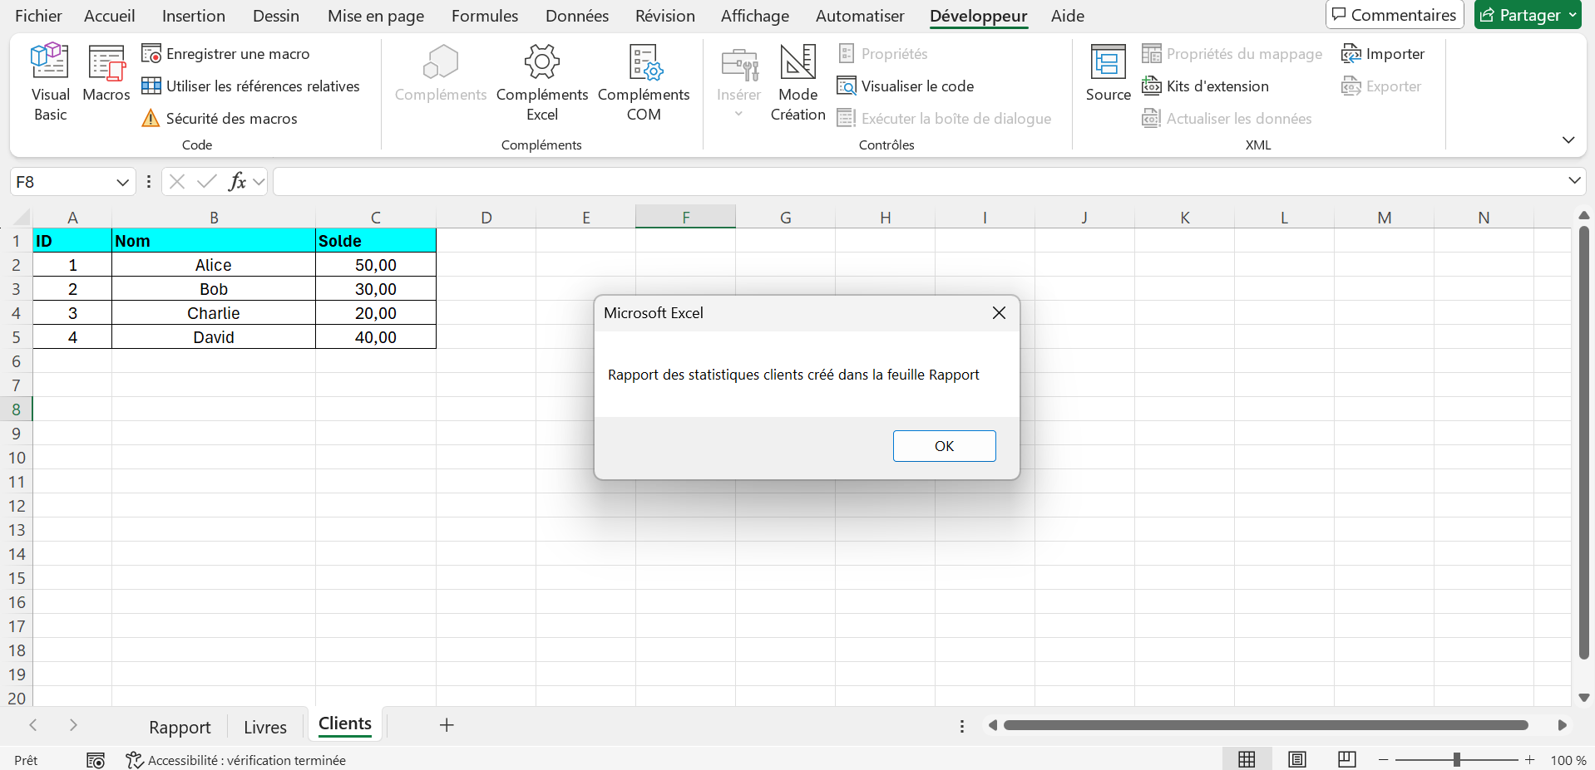Open Sécurité des macros settings
This screenshot has height=770, width=1595.
220,119
